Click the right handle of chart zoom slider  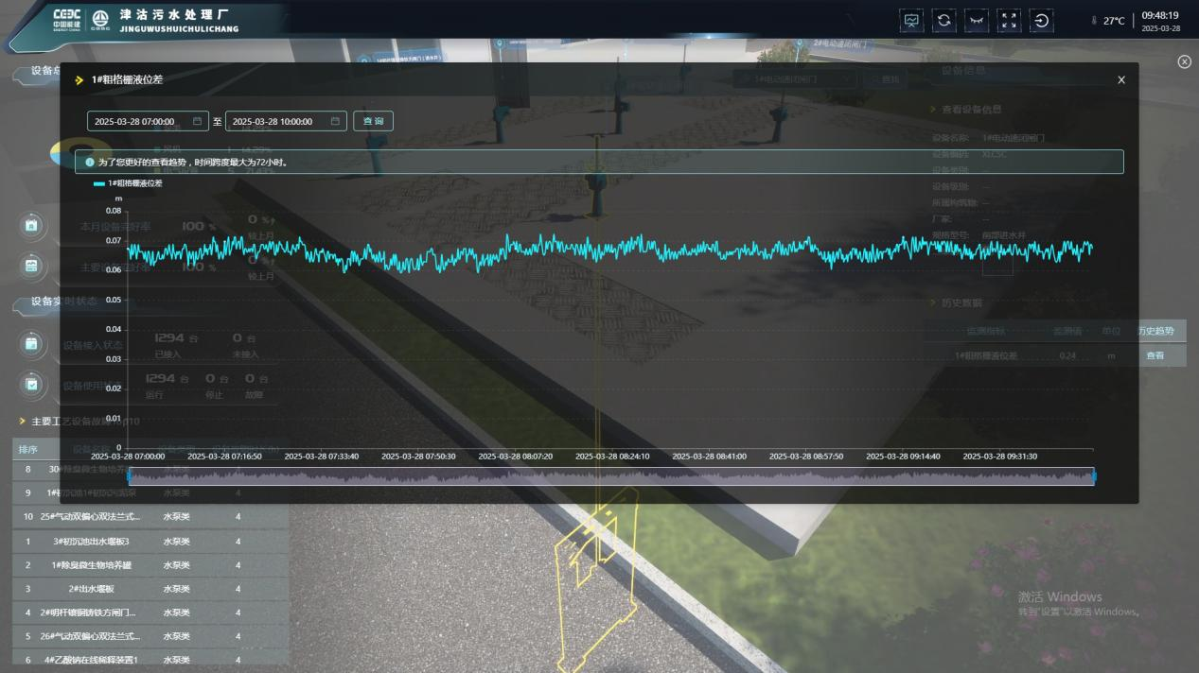point(1094,476)
